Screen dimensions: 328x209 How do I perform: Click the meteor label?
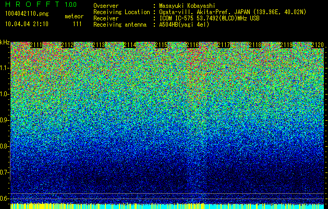(x=74, y=16)
